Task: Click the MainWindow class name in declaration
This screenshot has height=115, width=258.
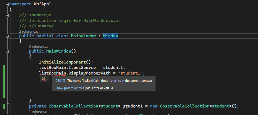Action: tap(83, 36)
